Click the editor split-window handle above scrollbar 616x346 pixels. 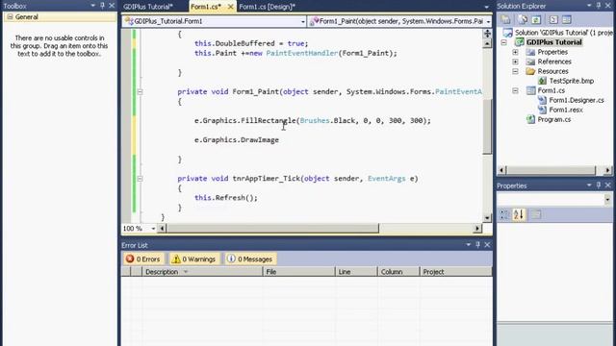pos(487,34)
